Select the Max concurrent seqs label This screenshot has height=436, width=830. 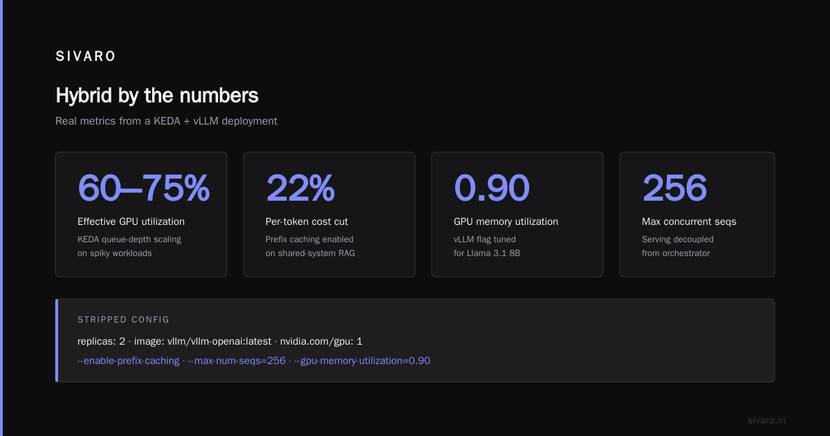coord(689,222)
